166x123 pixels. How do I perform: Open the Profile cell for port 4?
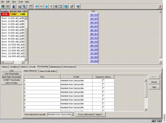[76, 92]
